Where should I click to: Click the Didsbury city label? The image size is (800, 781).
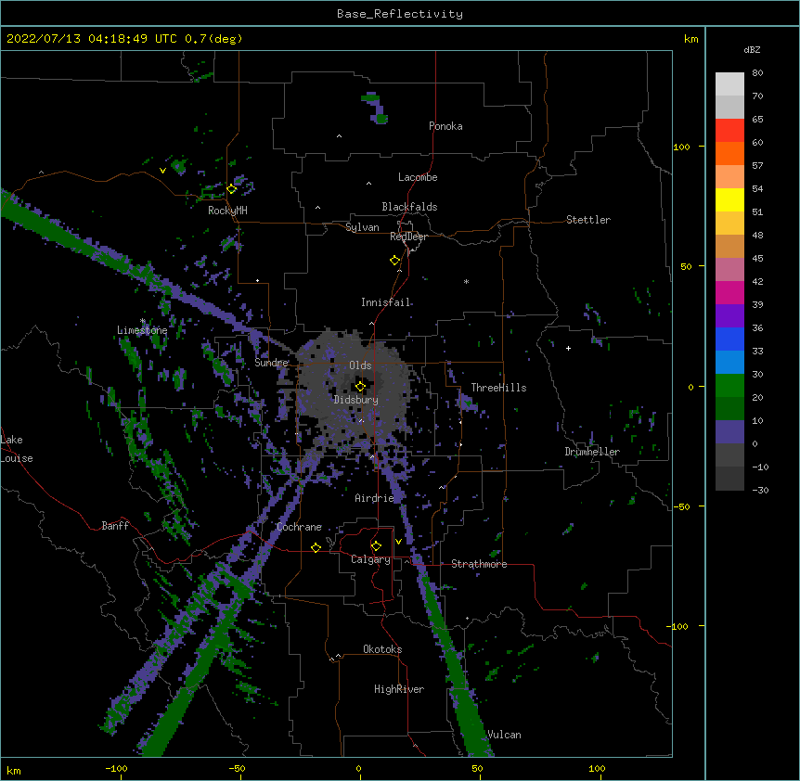tap(356, 400)
